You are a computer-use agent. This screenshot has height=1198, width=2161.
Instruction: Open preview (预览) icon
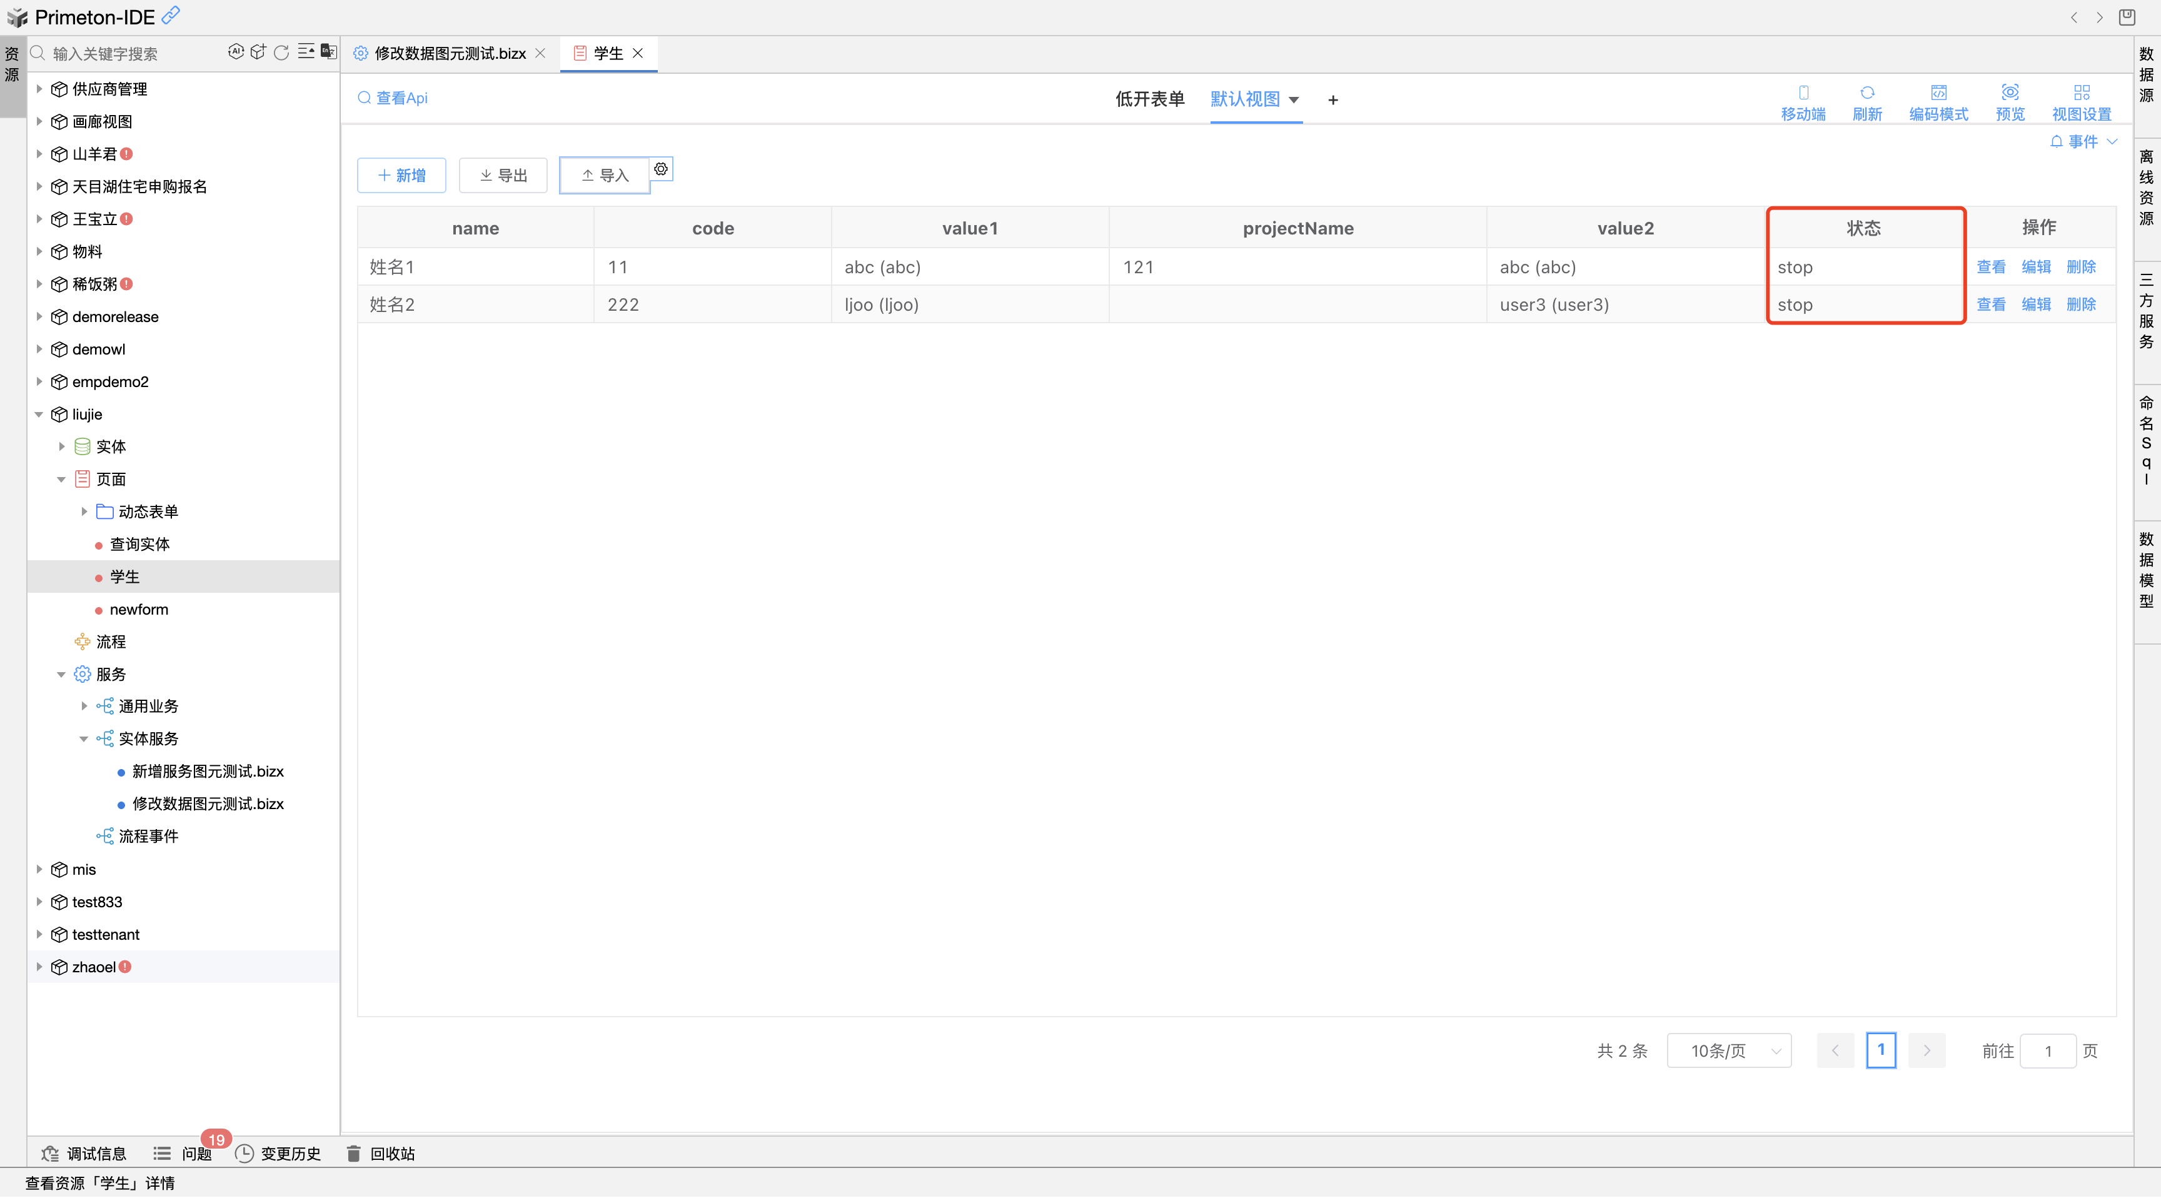(2009, 101)
